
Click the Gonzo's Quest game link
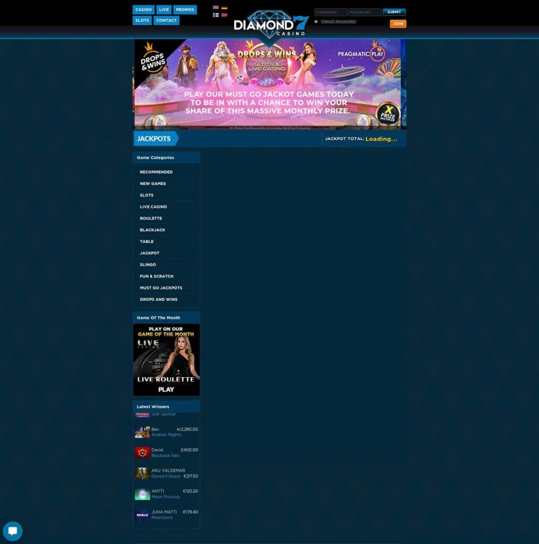click(x=166, y=477)
